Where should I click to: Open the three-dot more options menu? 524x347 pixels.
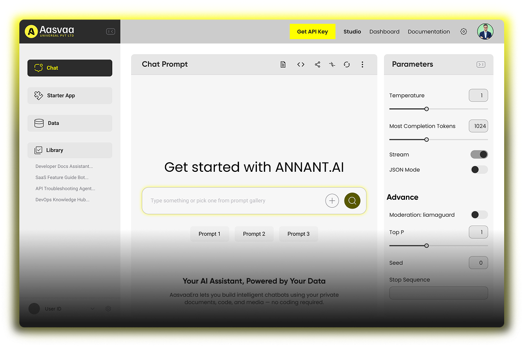pos(362,64)
